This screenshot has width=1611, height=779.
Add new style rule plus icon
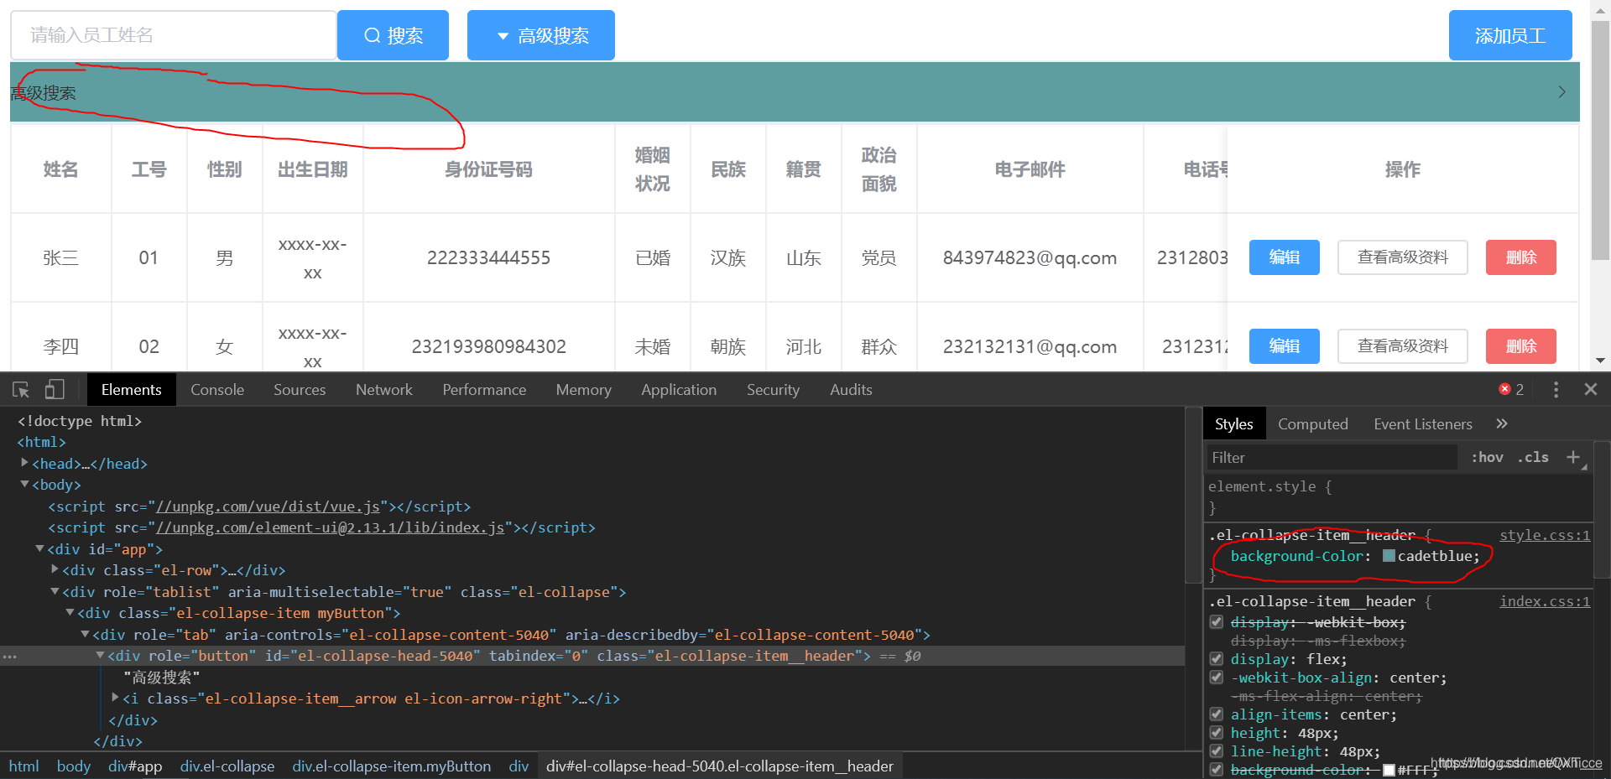(x=1573, y=457)
